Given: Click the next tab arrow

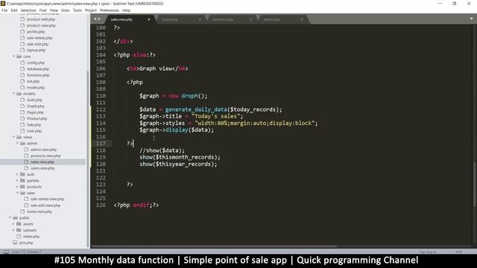Looking at the screenshot, I should coord(99,19).
